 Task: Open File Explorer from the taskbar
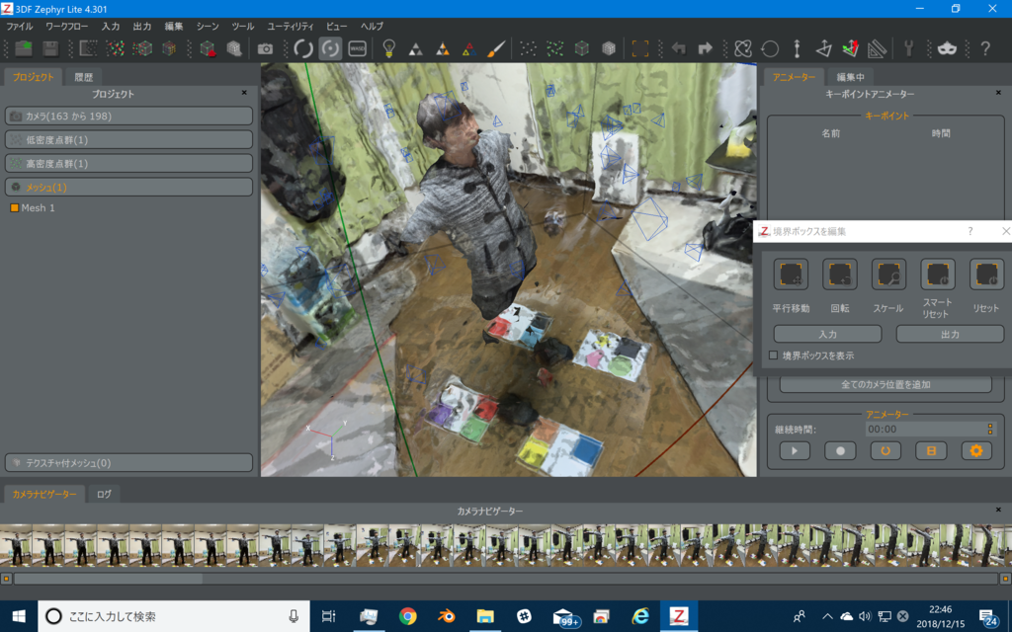coord(484,616)
